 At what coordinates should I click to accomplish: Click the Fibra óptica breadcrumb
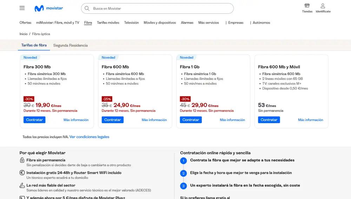pos(41,34)
